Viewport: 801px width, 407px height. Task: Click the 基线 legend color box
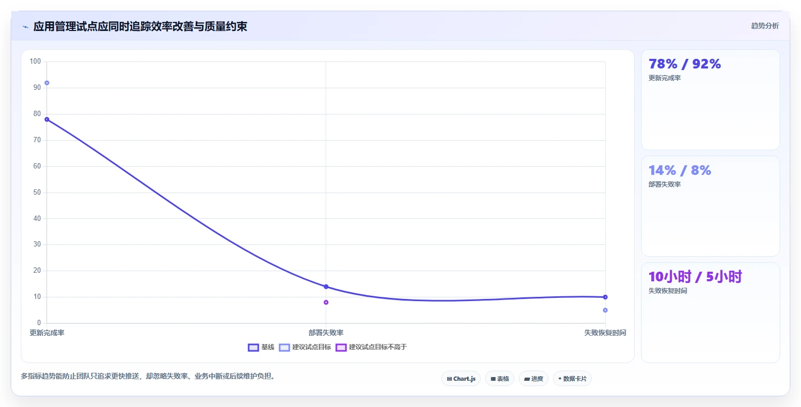[x=253, y=347]
